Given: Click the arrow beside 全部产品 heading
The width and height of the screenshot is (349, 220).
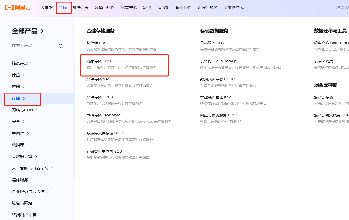Looking at the screenshot, I should coord(42,31).
